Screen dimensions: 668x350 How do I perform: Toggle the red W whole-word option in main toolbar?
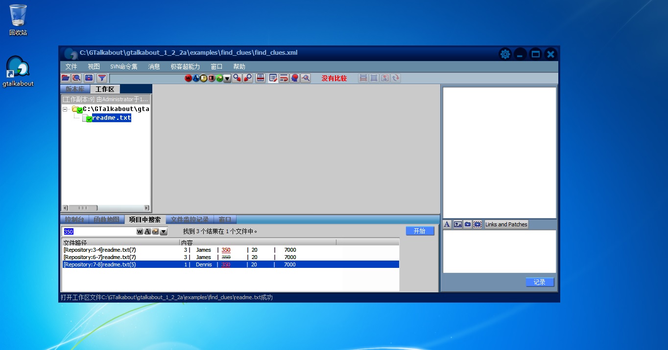[x=188, y=78]
